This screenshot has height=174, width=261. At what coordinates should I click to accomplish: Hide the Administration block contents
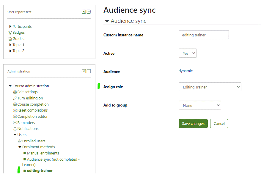coord(89,71)
